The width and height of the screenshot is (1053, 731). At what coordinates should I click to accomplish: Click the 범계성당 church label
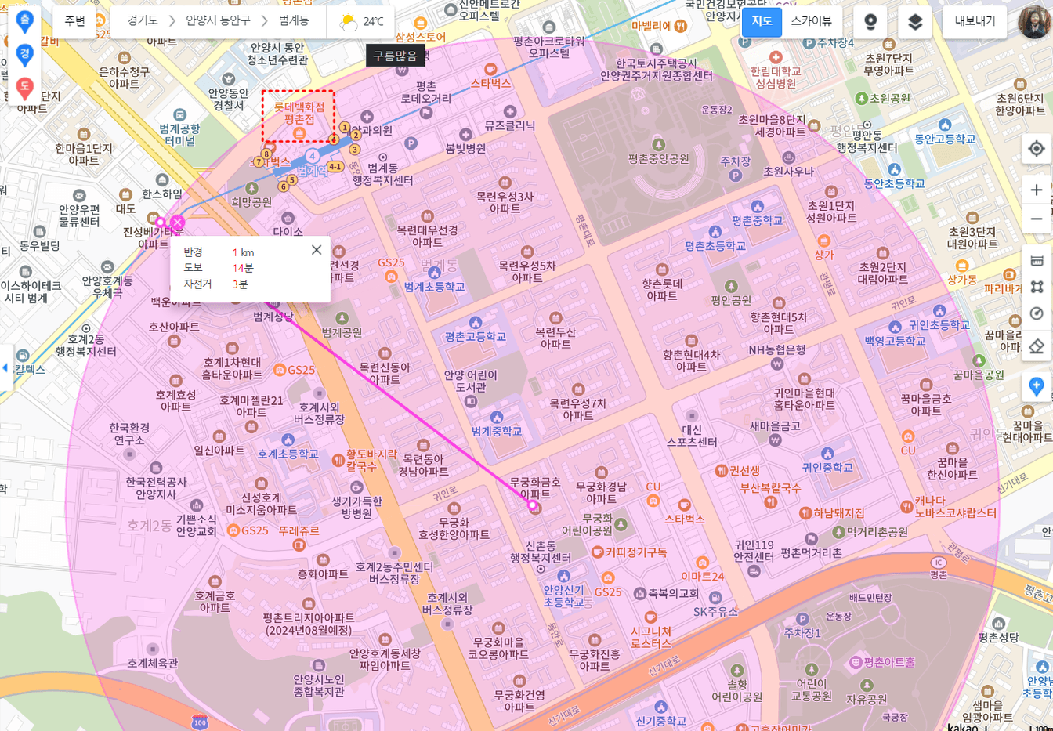273,317
